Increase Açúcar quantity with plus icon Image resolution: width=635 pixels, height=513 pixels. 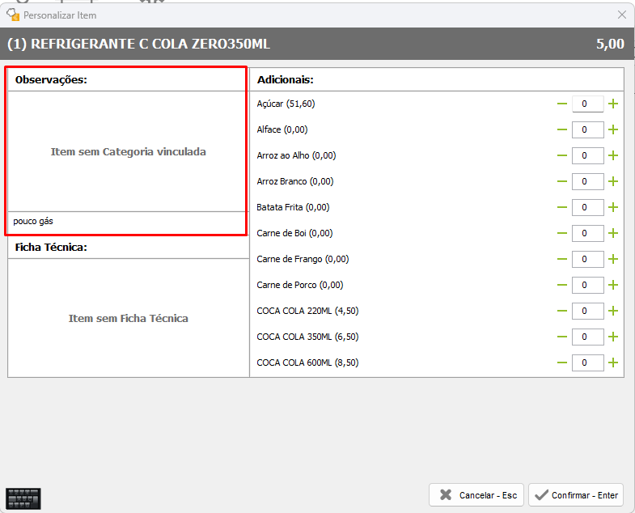[x=613, y=104]
